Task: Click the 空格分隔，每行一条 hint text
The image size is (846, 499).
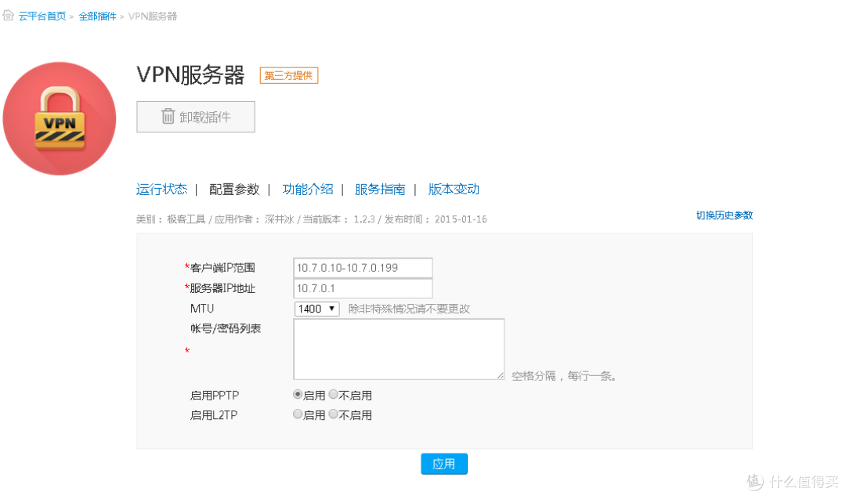Action: click(564, 376)
